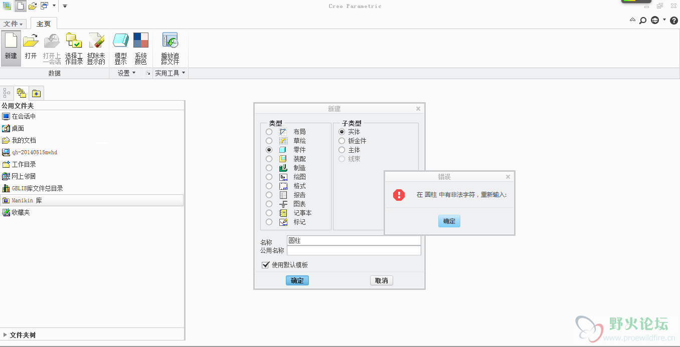
Task: Select the model tree navigator tab icon
Action: [x=7, y=93]
